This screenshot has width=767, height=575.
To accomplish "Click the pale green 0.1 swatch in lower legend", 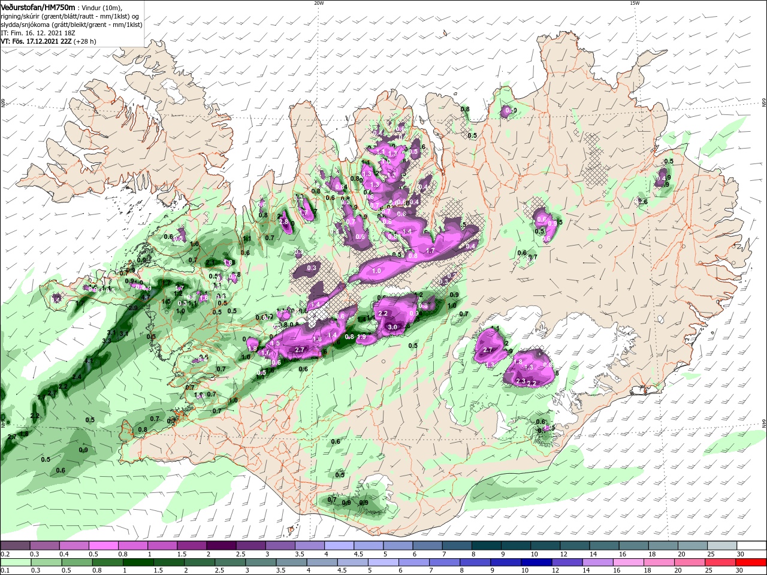I will (x=16, y=562).
